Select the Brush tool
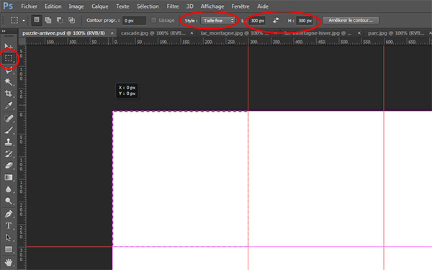This screenshot has height=270, width=432. click(x=9, y=130)
